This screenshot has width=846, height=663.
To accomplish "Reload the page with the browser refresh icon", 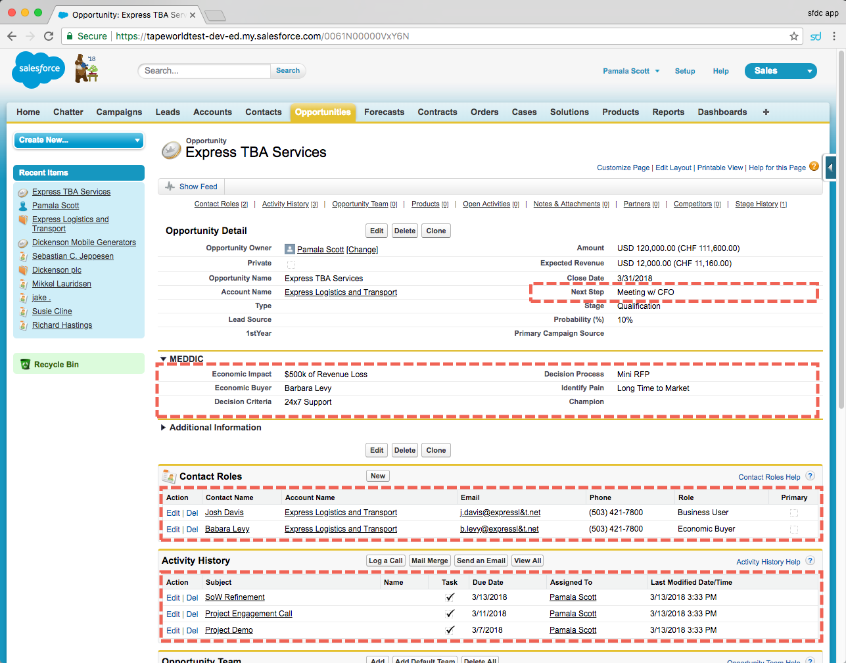I will pyautogui.click(x=49, y=36).
